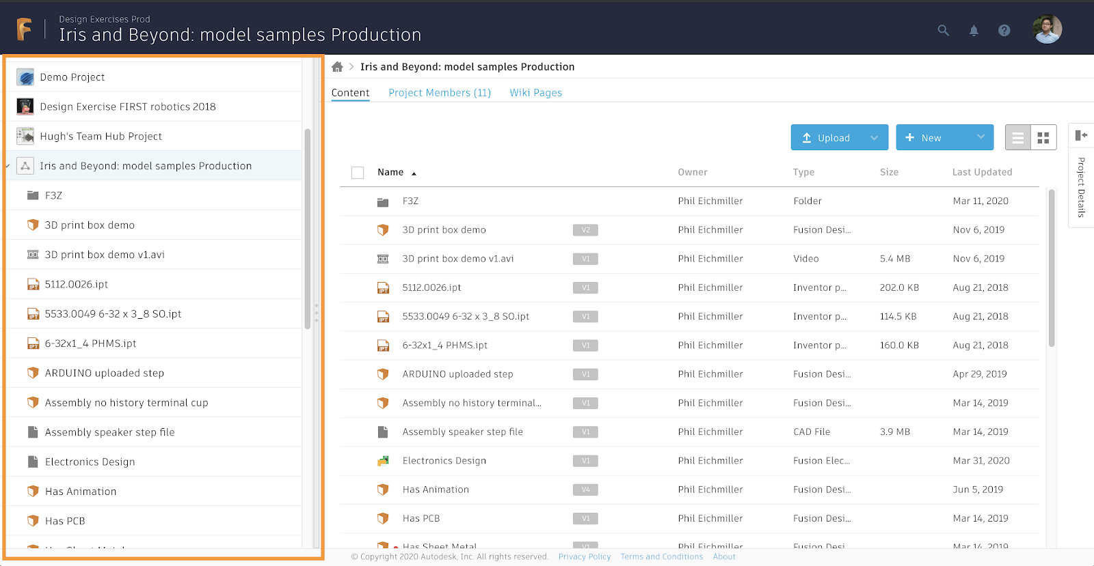Open the user profile avatar
The image size is (1094, 566).
pyautogui.click(x=1047, y=29)
